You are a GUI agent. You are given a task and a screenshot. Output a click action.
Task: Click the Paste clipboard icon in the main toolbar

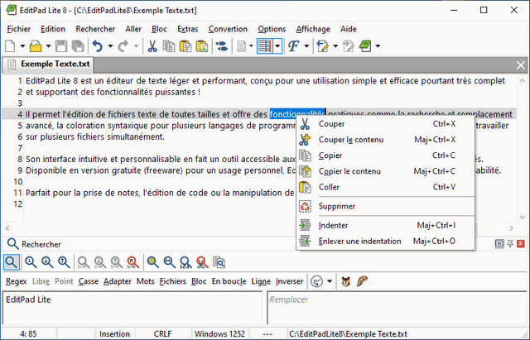coord(185,46)
